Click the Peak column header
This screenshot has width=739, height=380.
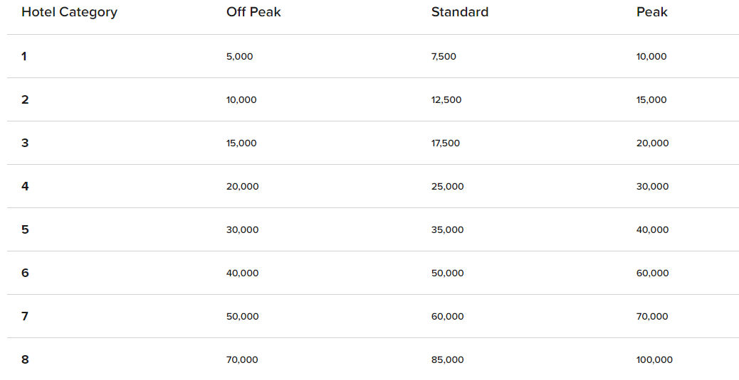pyautogui.click(x=652, y=12)
